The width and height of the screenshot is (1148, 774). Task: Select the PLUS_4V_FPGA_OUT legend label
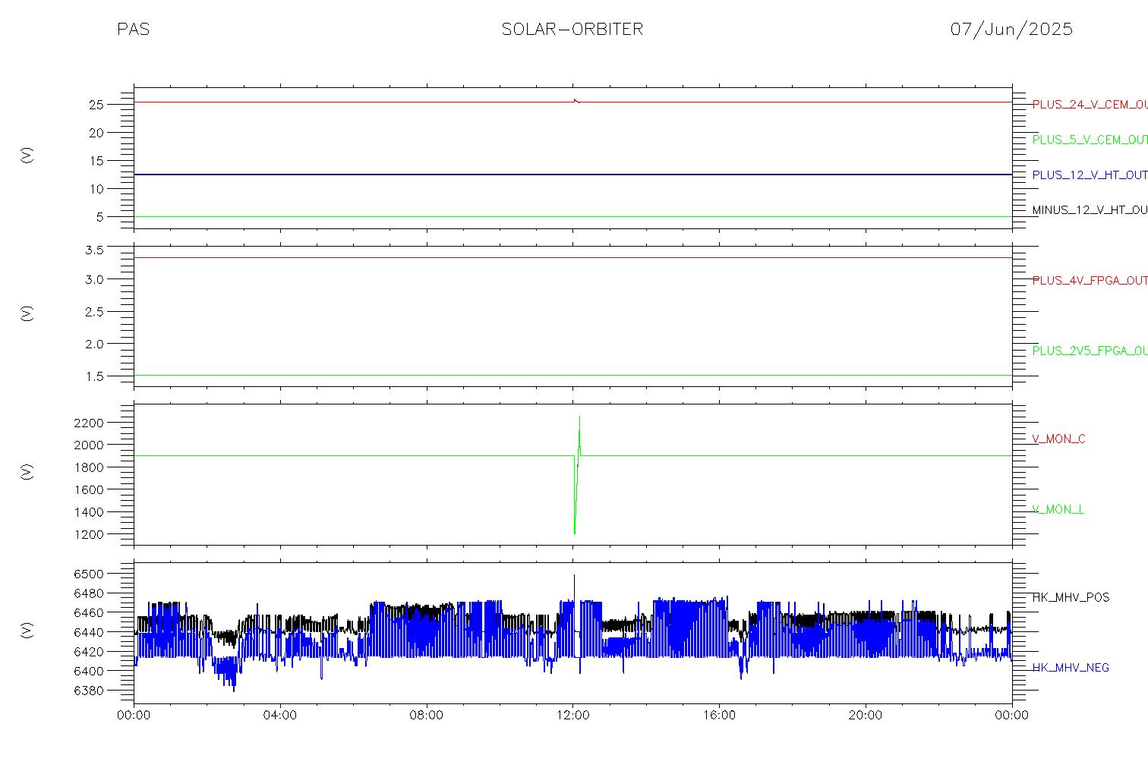coord(1090,281)
